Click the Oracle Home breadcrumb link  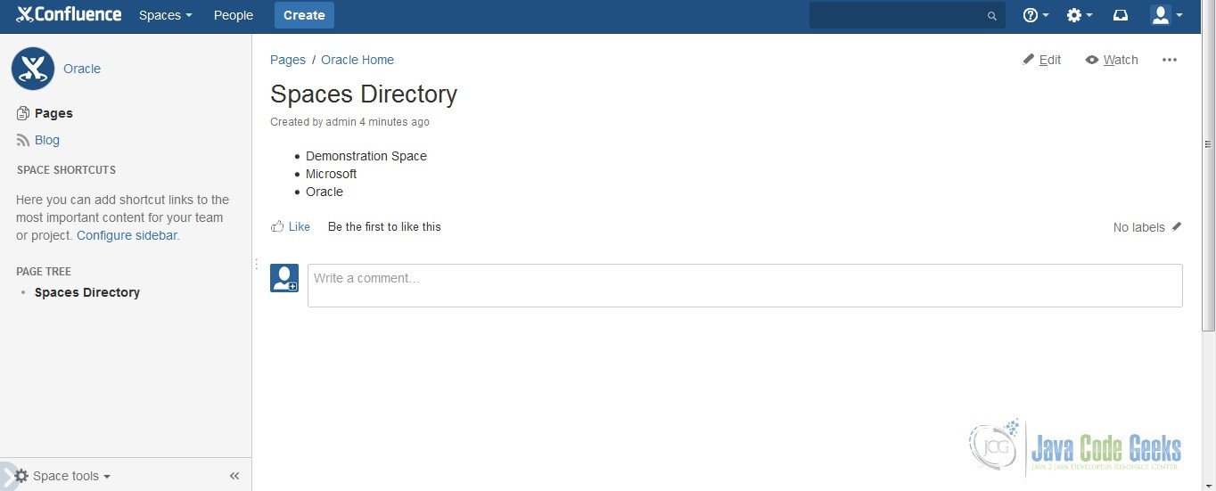[x=357, y=60]
